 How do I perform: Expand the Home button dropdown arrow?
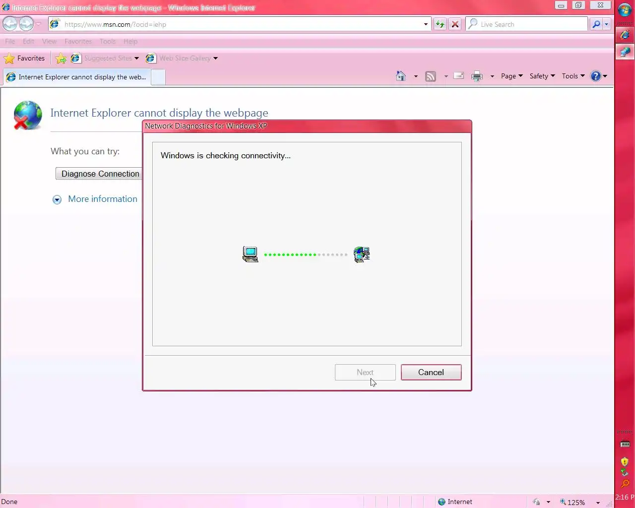(x=416, y=76)
